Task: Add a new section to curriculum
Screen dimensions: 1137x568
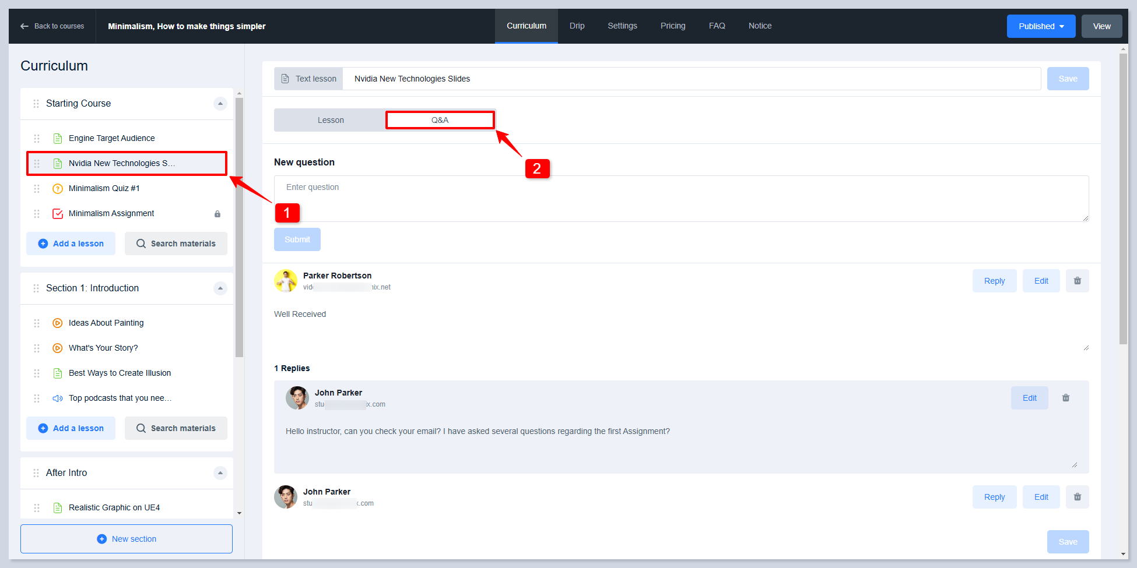Action: [127, 539]
